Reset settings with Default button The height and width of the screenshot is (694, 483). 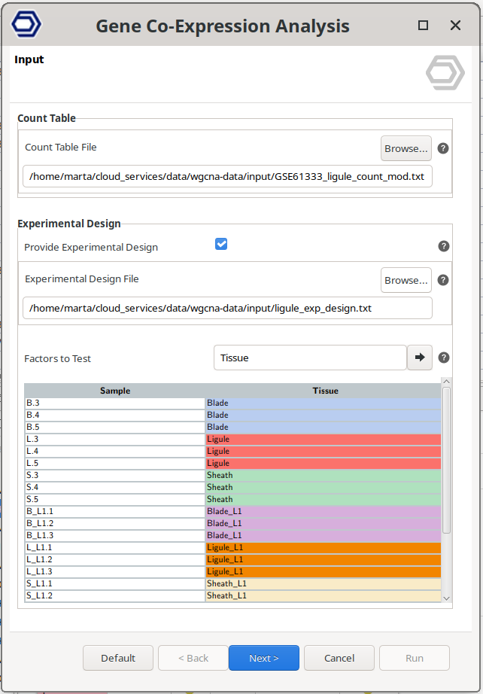tap(118, 658)
